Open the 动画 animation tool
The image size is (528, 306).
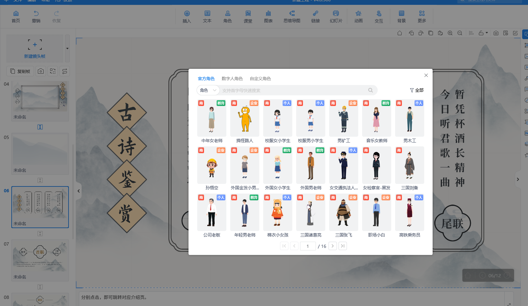[x=359, y=16]
